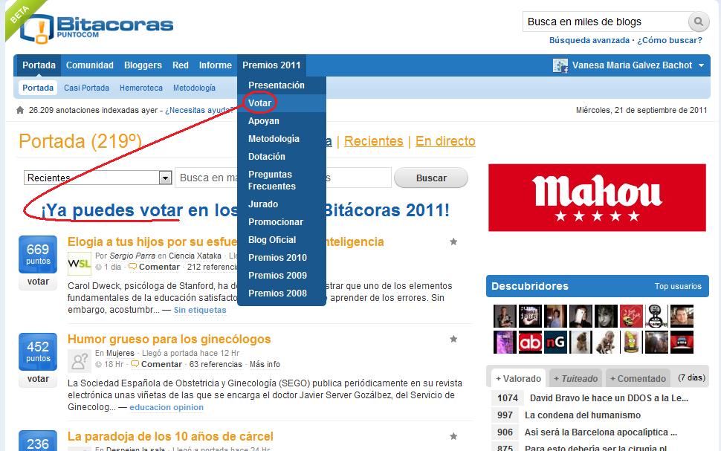Open Blog Oficial menu entry
Screen dimensions: 721x451
pos(272,240)
